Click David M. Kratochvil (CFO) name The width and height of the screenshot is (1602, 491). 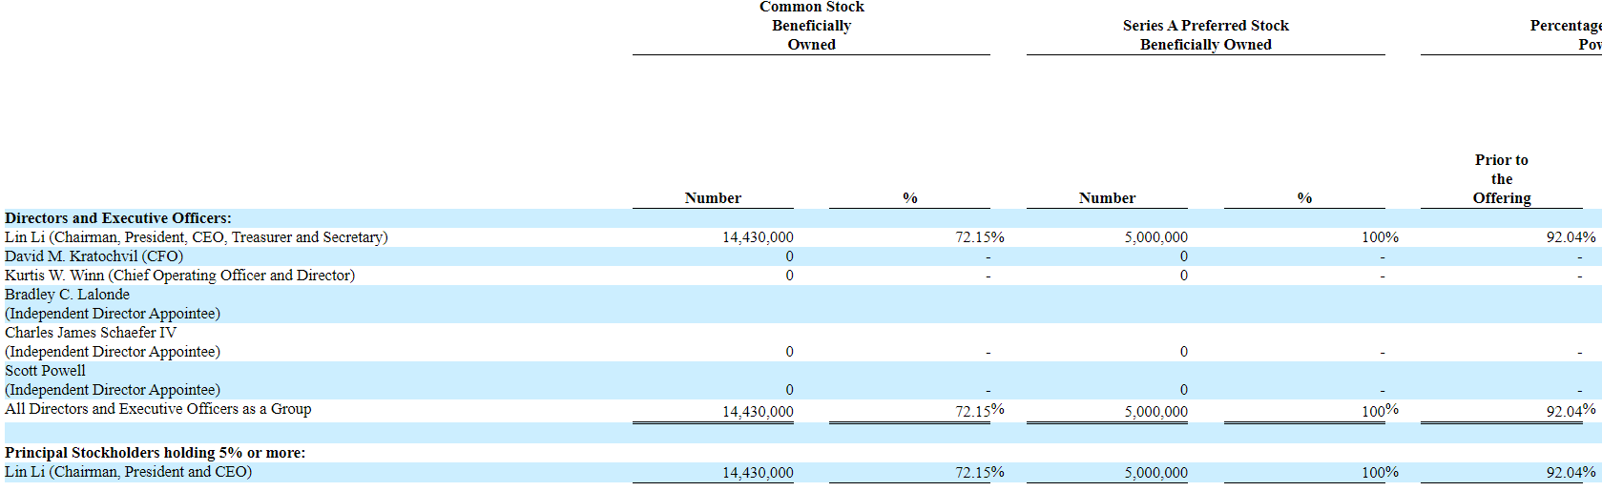pyautogui.click(x=94, y=256)
